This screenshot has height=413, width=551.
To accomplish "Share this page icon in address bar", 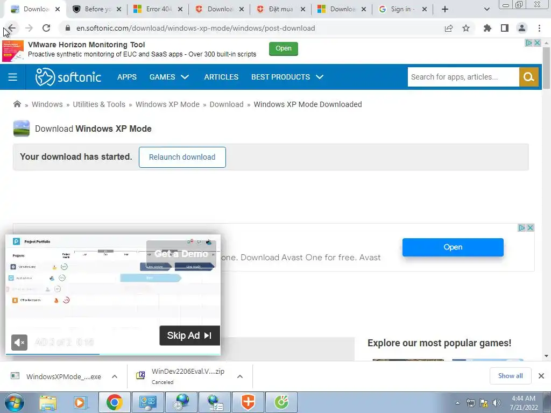I will (x=449, y=28).
